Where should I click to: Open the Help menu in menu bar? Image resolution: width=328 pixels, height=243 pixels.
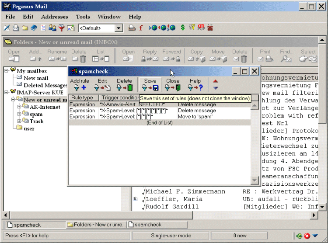pos(135,17)
